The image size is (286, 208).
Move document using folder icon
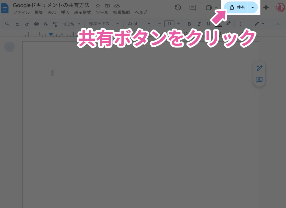click(107, 6)
